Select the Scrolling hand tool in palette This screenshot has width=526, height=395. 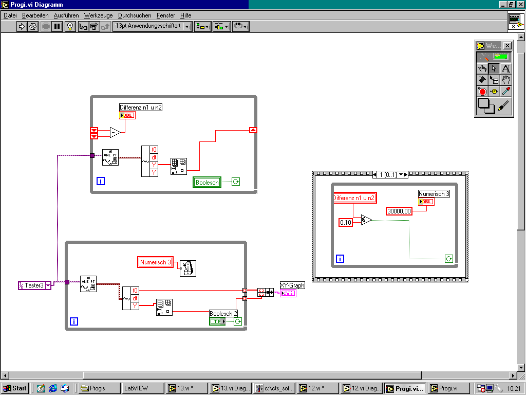(505, 80)
